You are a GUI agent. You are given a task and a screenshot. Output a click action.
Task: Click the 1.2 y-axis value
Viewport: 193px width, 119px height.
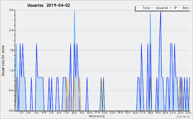tap(11, 70)
